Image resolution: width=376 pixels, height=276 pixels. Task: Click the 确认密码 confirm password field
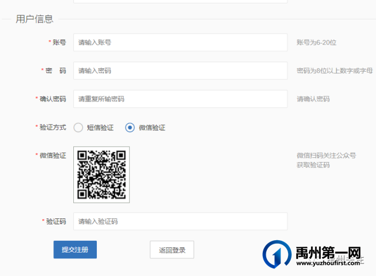point(180,99)
